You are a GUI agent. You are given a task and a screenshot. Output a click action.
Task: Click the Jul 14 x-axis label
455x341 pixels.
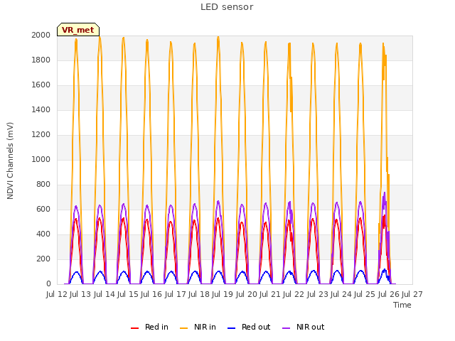pos(104,294)
